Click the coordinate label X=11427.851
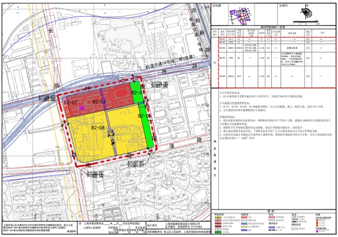The width and height of the screenshot is (338, 237). 135,163
